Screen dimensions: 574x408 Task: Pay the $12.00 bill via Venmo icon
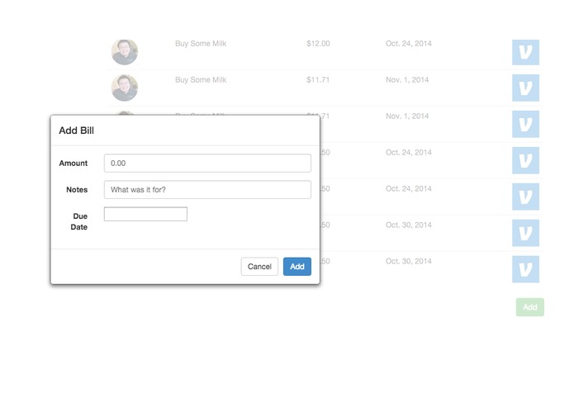(x=525, y=52)
